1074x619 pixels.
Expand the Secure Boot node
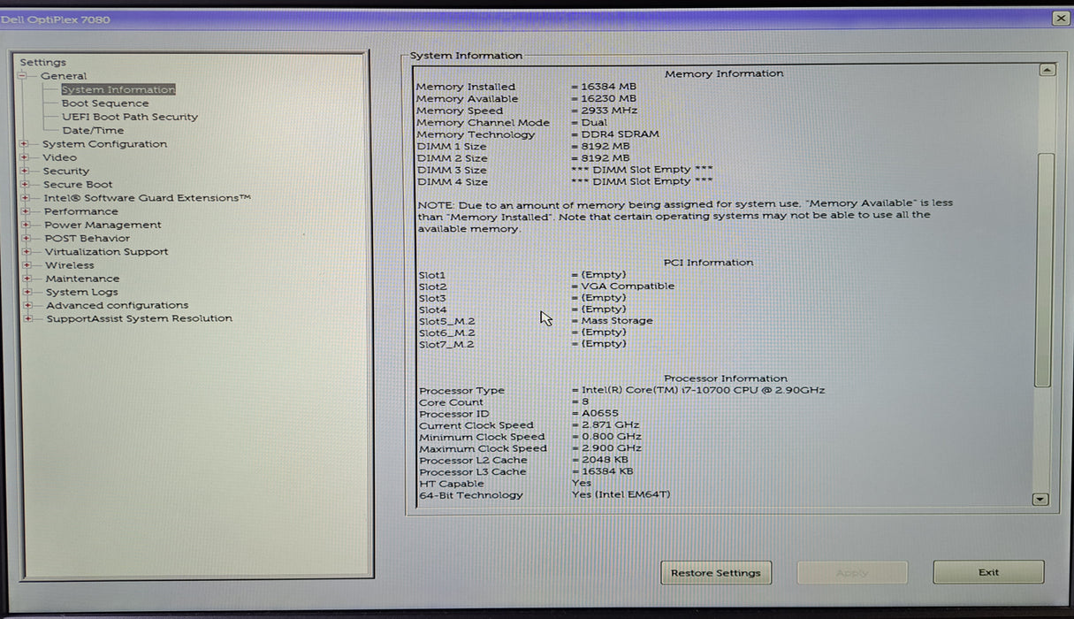click(x=26, y=185)
